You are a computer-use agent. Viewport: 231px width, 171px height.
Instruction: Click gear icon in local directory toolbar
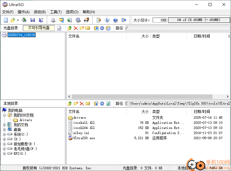102,103
